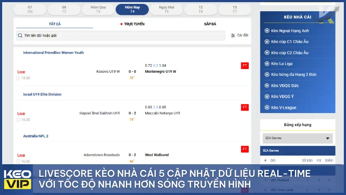This screenshot has height=195, width=346.
Task: Open Kèo bóng đá Hạng 2 Đức link
Action: click(x=294, y=75)
